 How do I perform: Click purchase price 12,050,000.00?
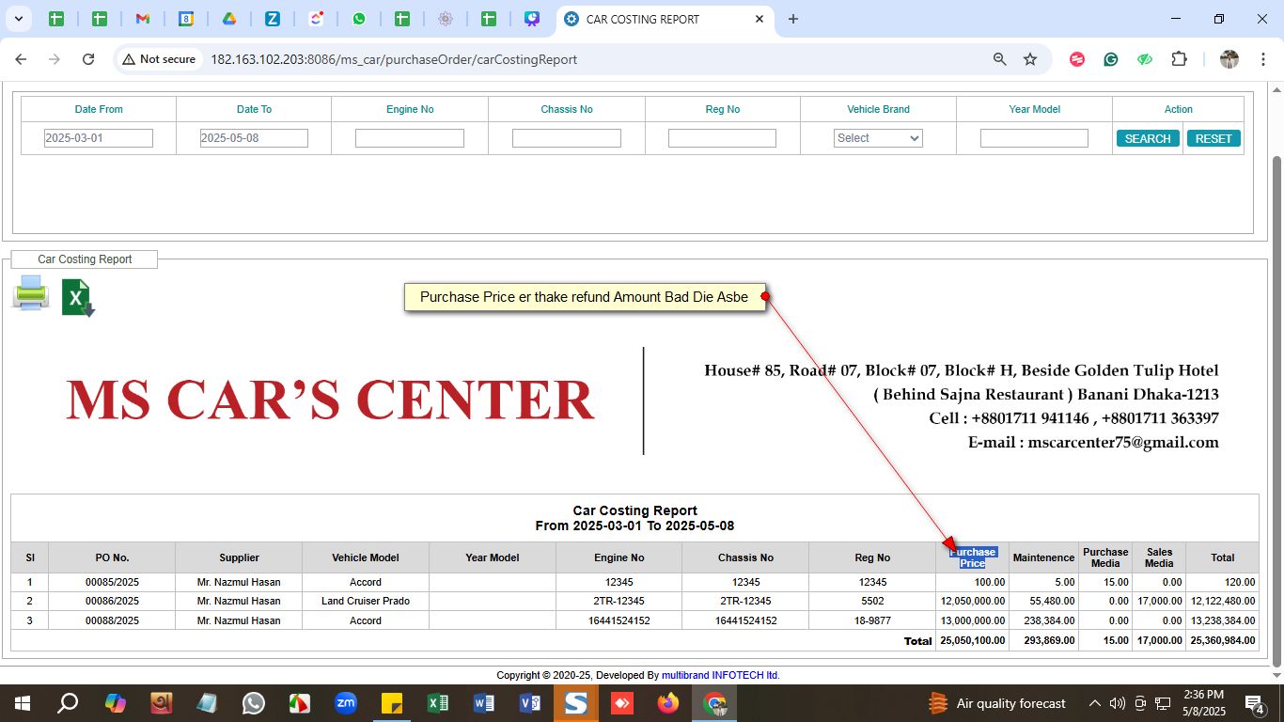[973, 601]
